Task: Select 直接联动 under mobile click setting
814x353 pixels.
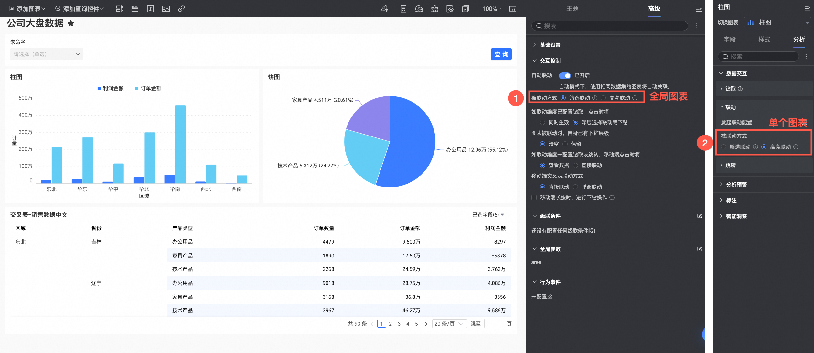Action: [575, 166]
